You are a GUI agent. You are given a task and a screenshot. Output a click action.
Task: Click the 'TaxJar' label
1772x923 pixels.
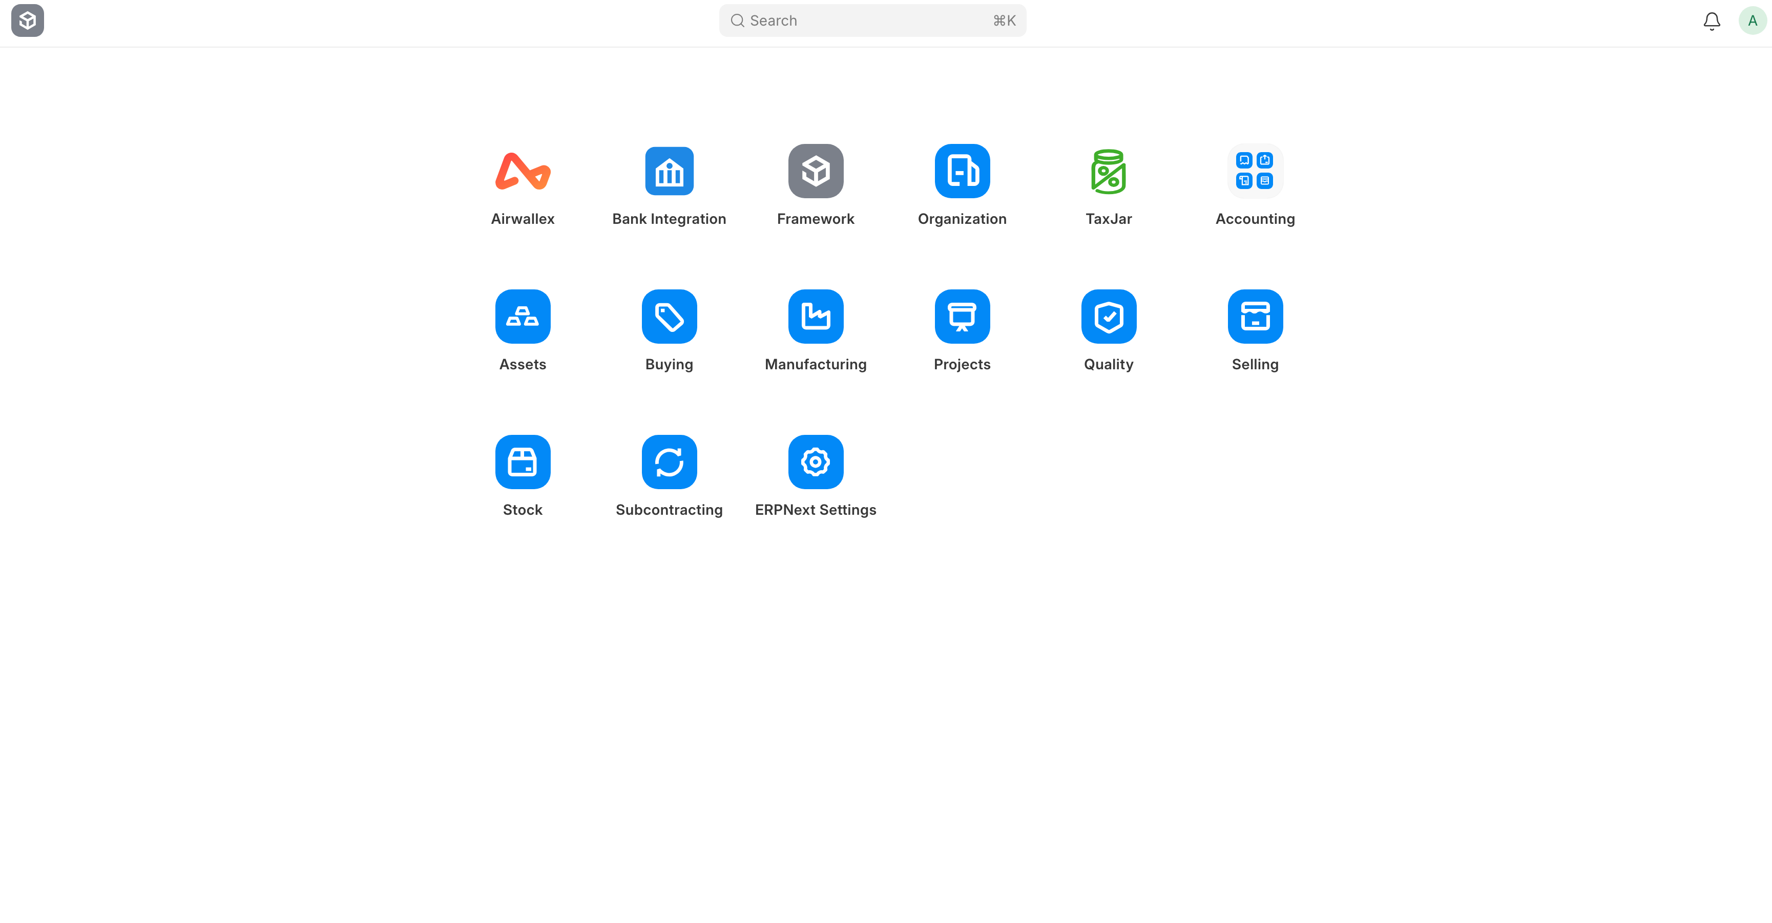1109,219
